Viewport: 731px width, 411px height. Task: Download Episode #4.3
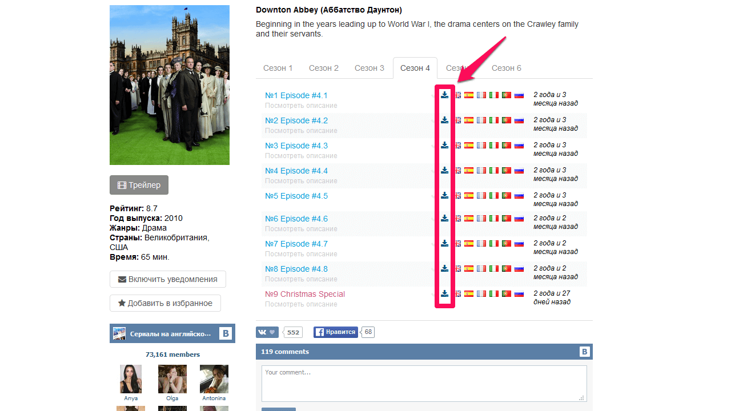(445, 145)
